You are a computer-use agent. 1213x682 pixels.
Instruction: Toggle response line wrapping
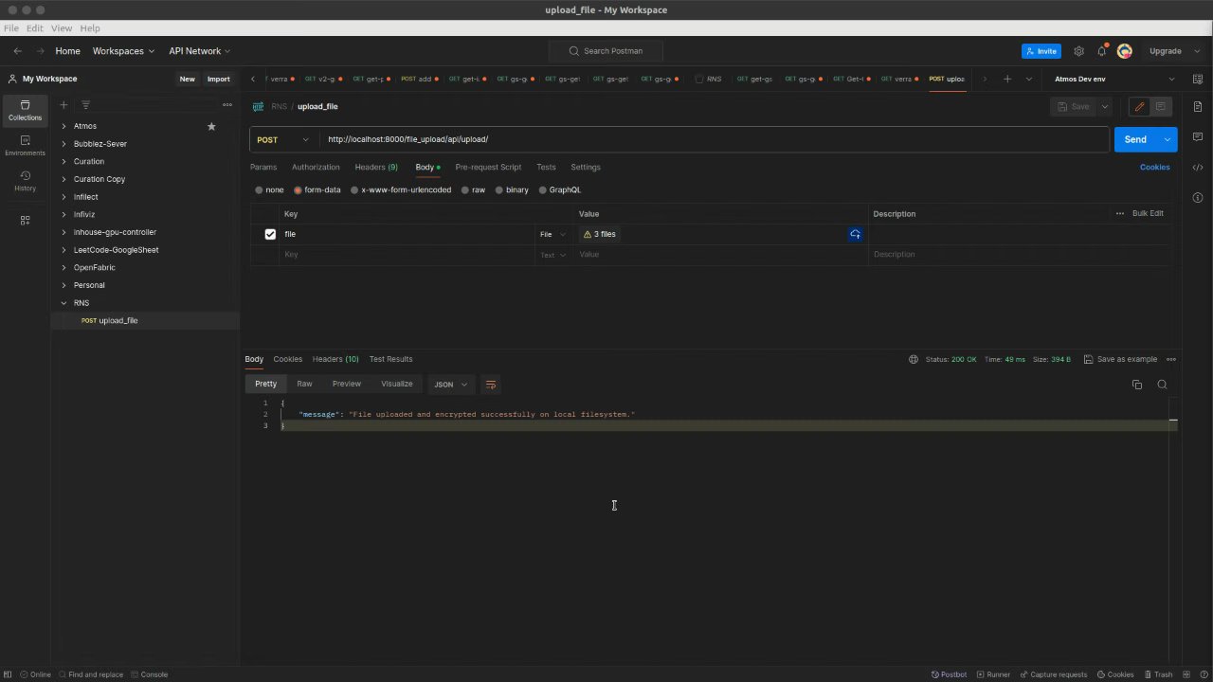[x=491, y=385]
